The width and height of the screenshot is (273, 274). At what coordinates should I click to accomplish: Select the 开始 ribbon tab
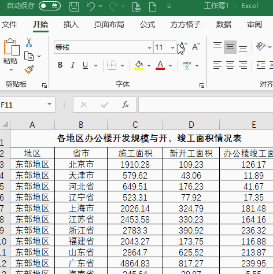40,24
